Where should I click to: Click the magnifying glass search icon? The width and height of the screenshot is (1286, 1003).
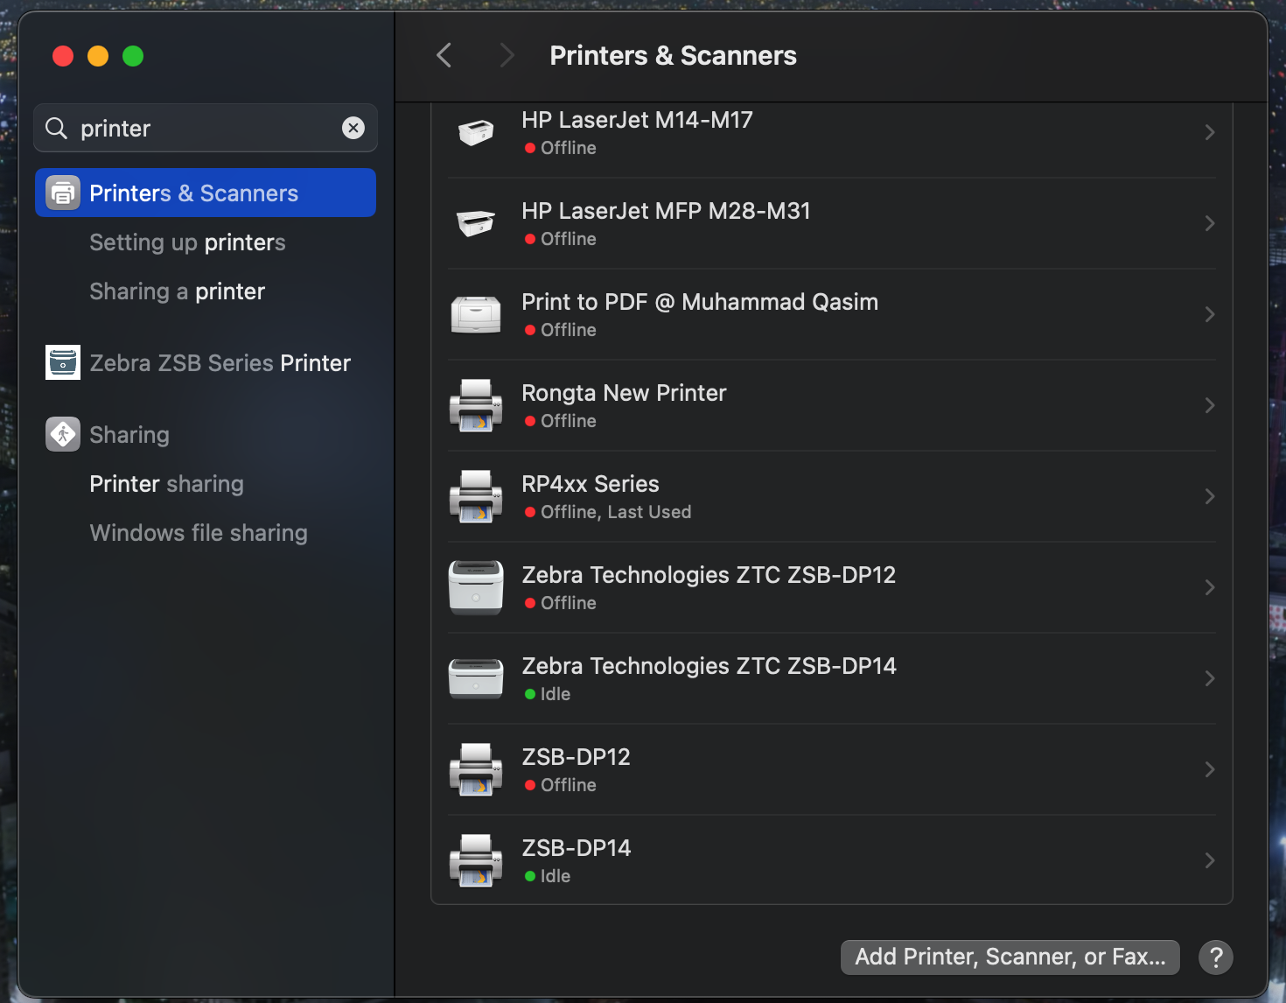pyautogui.click(x=56, y=129)
